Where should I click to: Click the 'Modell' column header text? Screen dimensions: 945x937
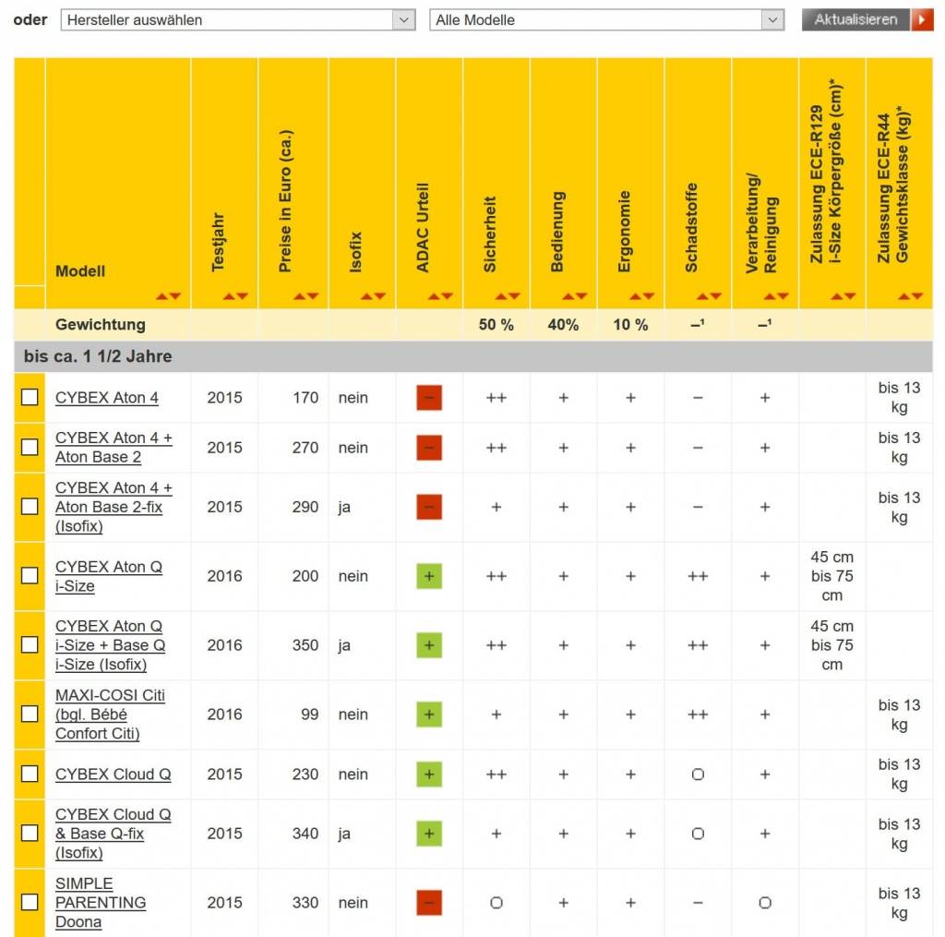[80, 271]
